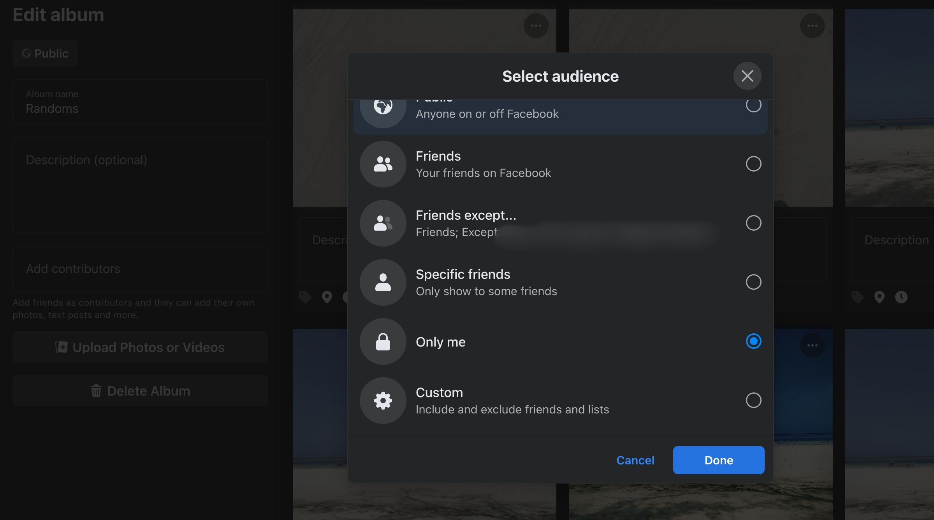Open options menu on second photo
The height and width of the screenshot is (520, 934).
click(812, 26)
